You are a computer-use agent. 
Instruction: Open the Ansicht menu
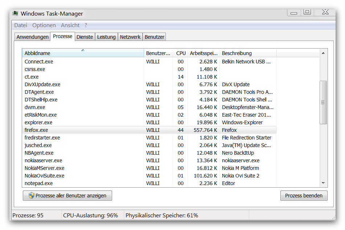[70, 25]
